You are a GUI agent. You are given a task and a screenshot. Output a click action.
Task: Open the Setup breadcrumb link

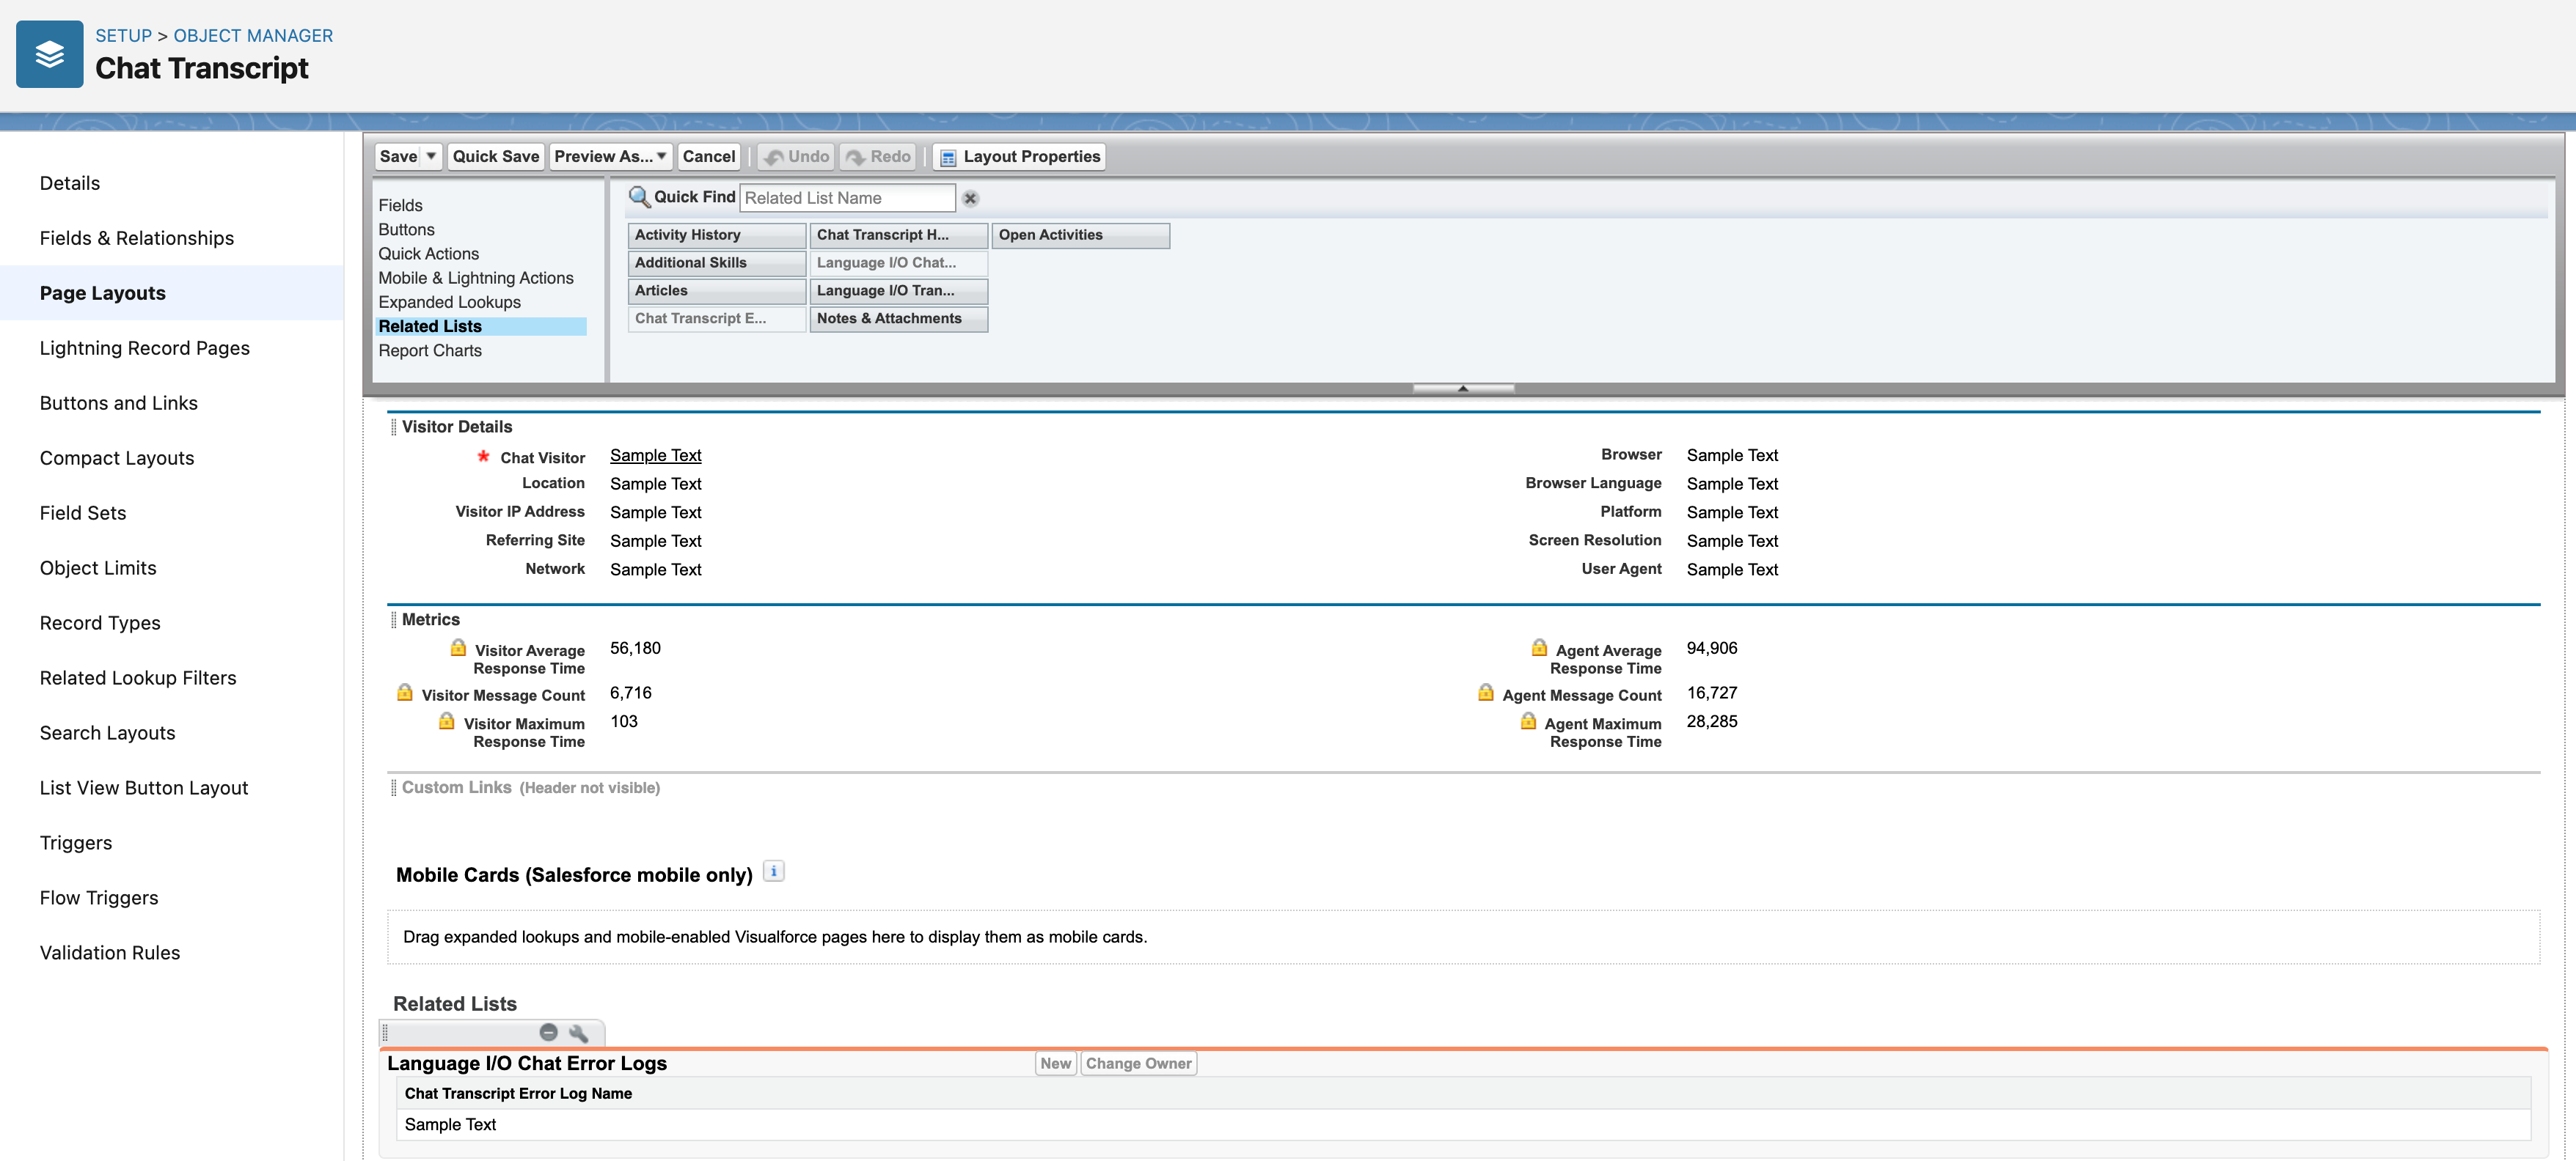point(123,36)
